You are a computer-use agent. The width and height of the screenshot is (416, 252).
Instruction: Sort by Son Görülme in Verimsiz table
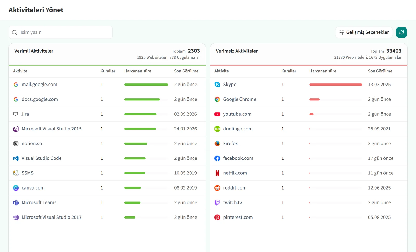[380, 71]
